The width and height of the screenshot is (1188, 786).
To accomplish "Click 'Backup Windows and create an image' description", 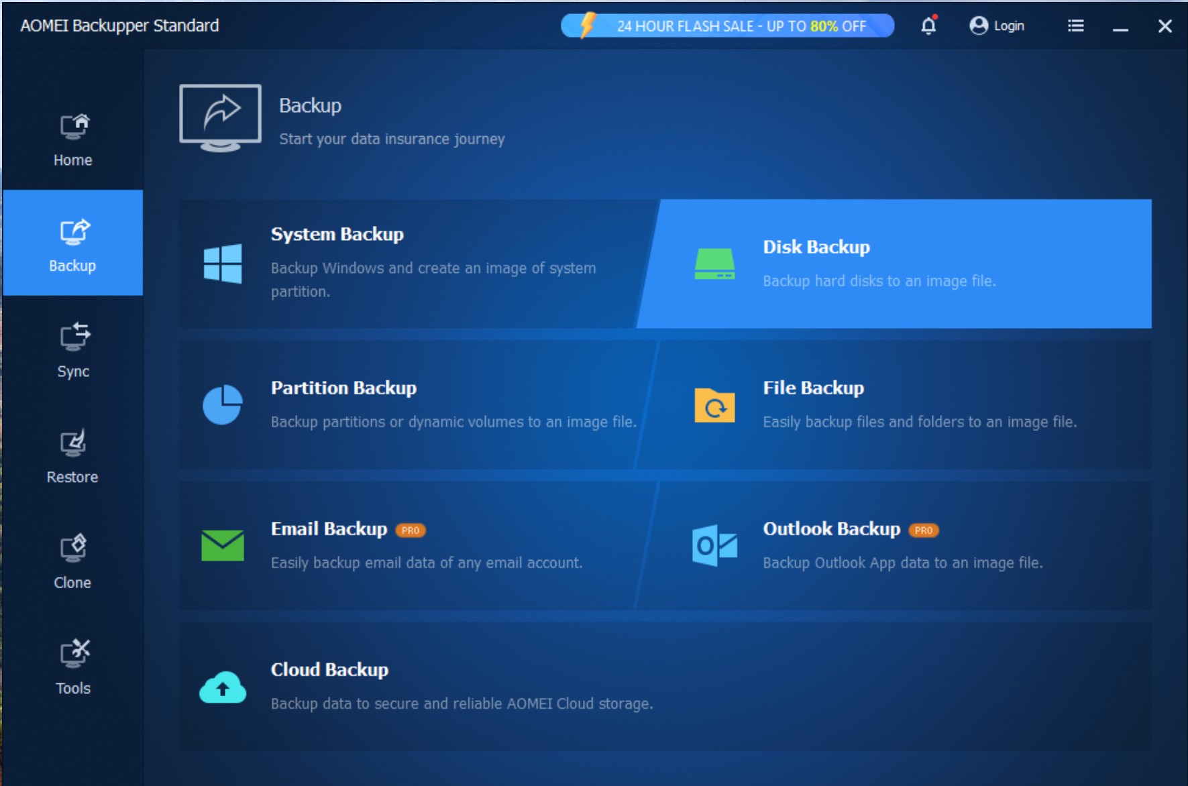I will click(433, 280).
